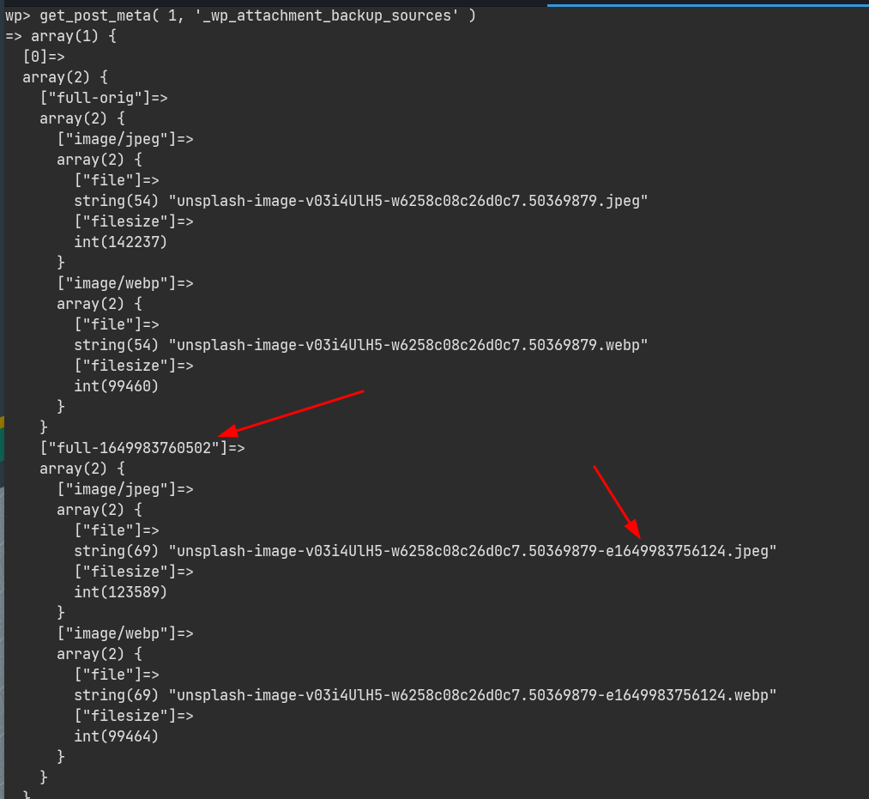Click ["image/jpeg"]=> directly under the full-orig key
Image resolution: width=869 pixels, height=799 pixels.
[125, 139]
